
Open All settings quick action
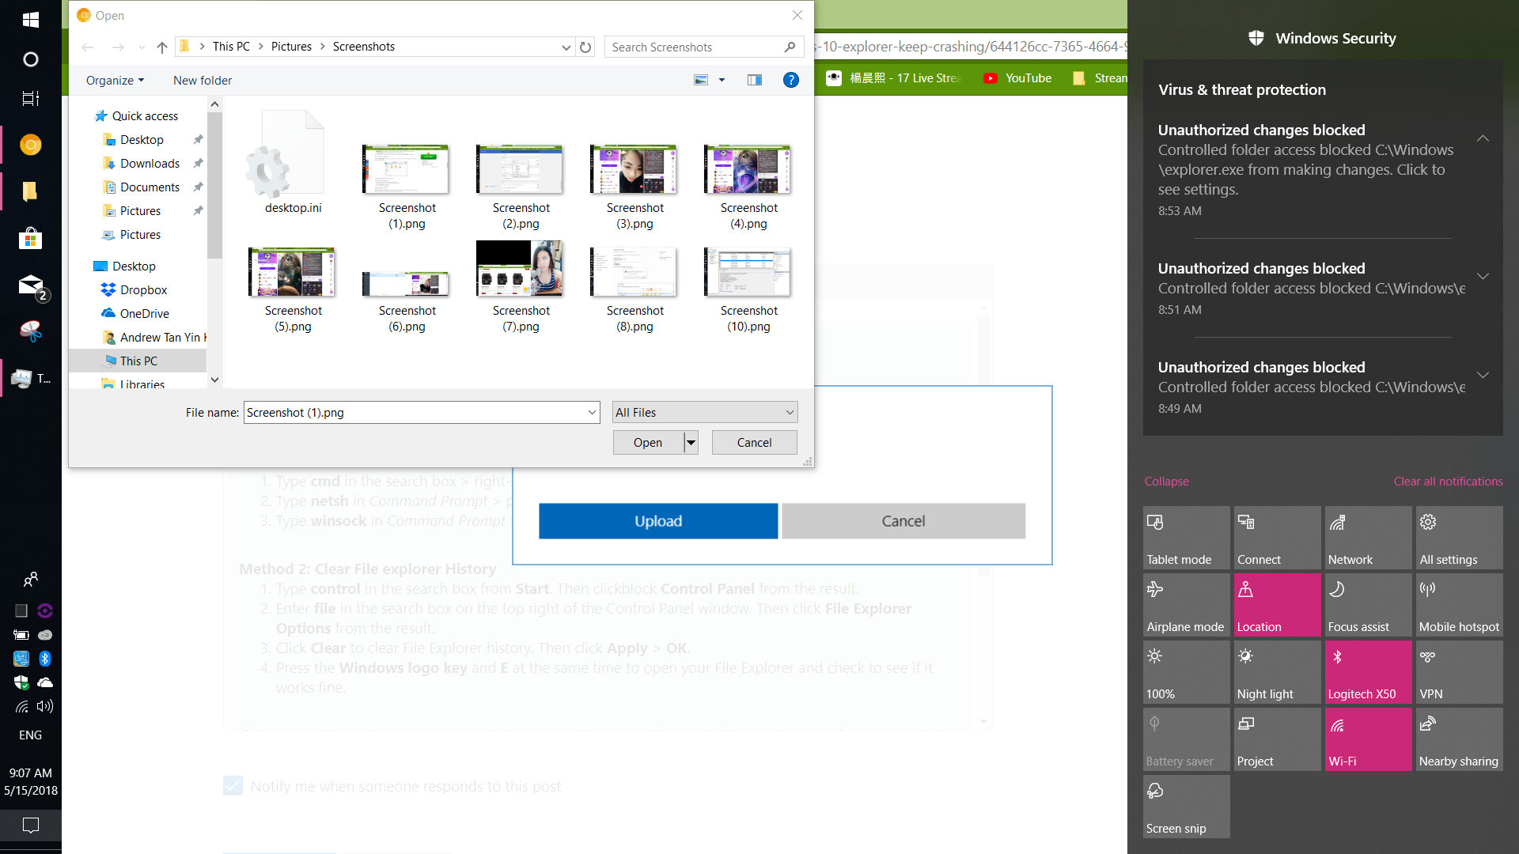click(x=1458, y=538)
